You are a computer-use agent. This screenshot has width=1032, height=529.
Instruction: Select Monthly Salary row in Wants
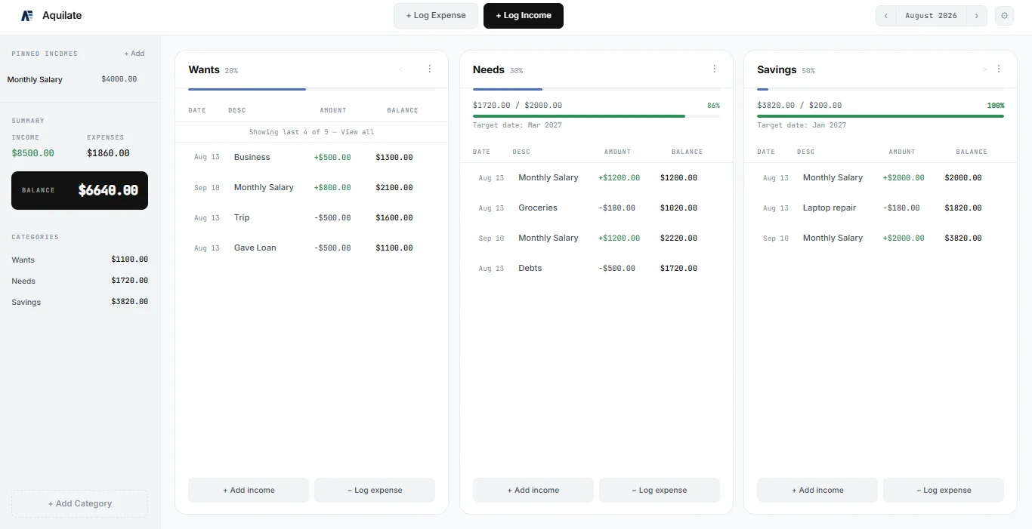click(x=311, y=187)
